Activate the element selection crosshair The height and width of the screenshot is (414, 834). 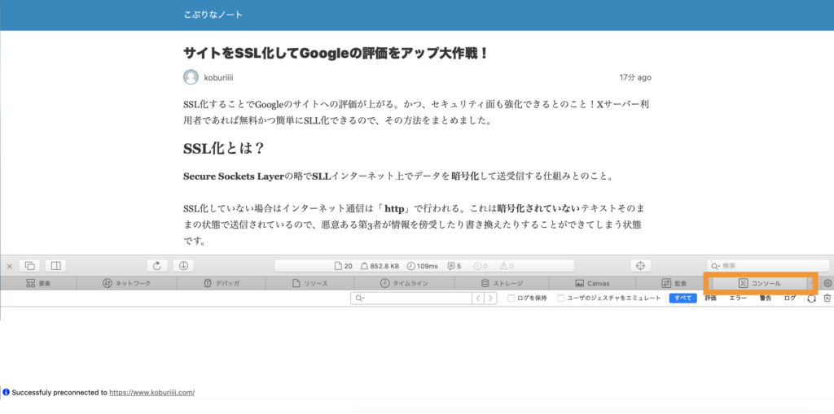tap(640, 266)
